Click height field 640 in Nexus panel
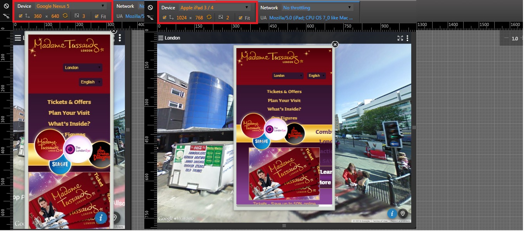 55,16
